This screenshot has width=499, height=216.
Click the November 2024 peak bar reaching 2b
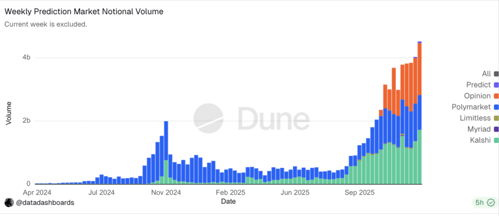point(166,153)
